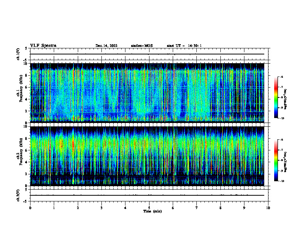Click the ch.2 color bar "log(PSD)" label
Image resolution: width=302 pixels, height=233 pixels.
286,162
